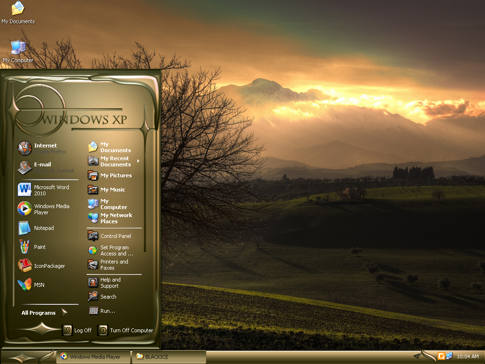This screenshot has height=364, width=485.
Task: Launch Microsoft Word 2010 icon
Action: (25, 190)
